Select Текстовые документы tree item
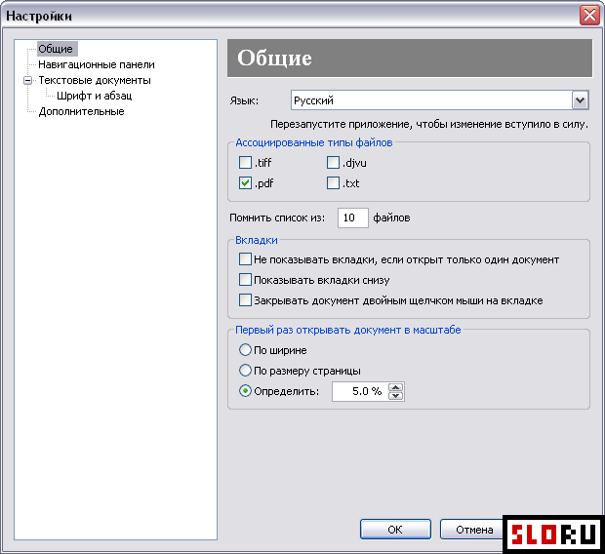 [x=95, y=80]
